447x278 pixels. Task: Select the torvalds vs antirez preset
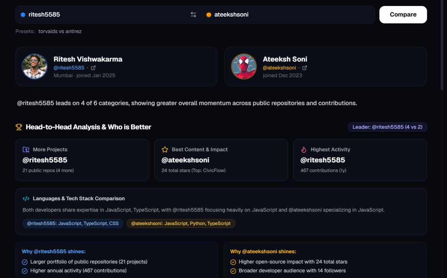tap(60, 31)
